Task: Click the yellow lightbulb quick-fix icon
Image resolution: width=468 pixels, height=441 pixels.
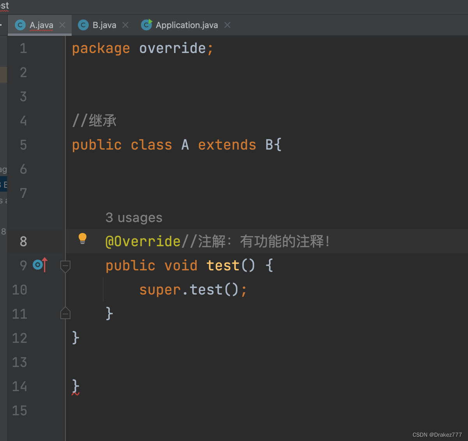Action: click(83, 238)
